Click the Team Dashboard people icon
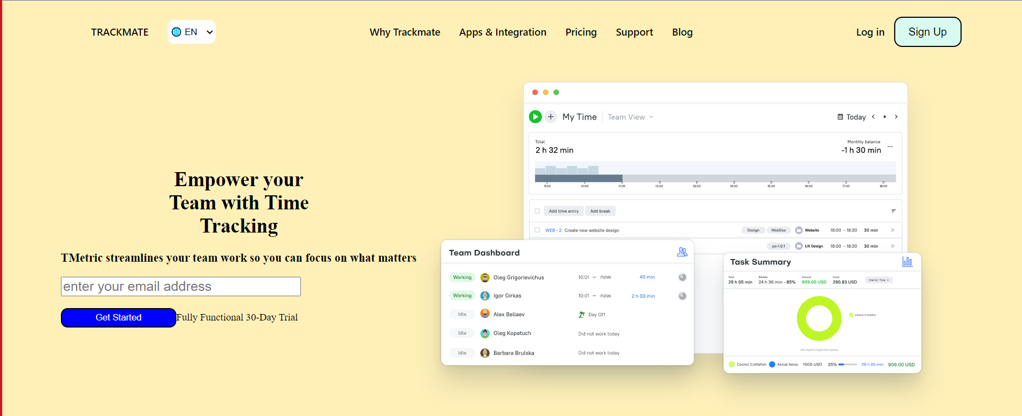Viewport: 1022px width, 416px height. pyautogui.click(x=682, y=252)
